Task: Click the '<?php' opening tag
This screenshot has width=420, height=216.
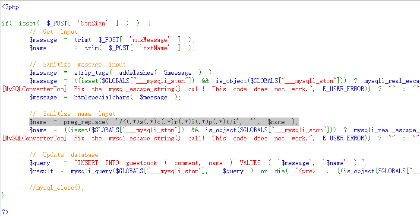Action: click(10, 7)
